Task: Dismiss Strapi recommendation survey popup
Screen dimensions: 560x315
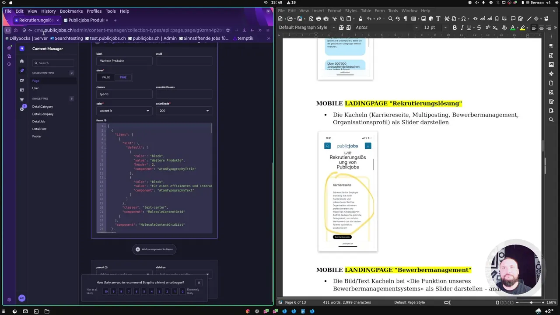Action: click(x=199, y=283)
